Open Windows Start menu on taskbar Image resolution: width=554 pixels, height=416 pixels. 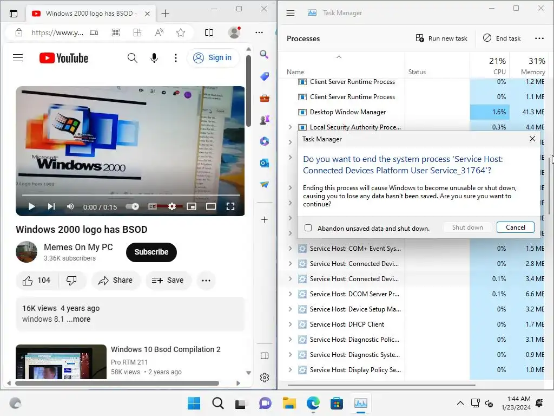[194, 403]
